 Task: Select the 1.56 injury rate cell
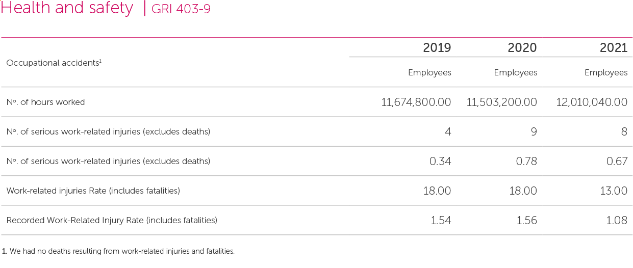click(x=526, y=221)
